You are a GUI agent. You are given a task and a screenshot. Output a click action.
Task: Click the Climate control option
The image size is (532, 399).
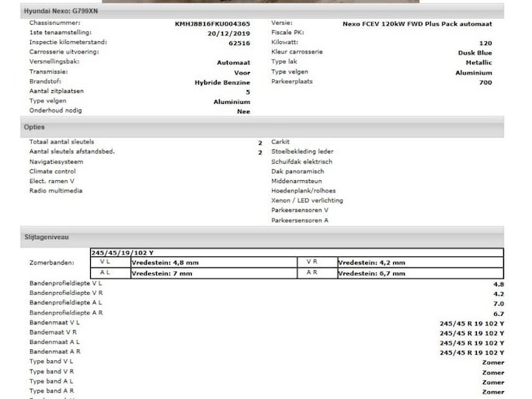tap(53, 171)
